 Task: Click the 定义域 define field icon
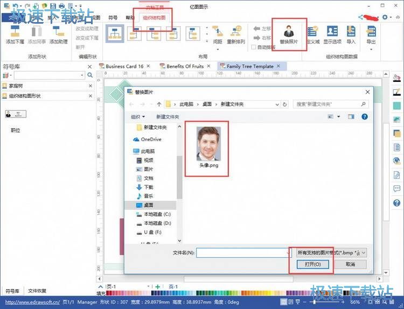tap(312, 31)
